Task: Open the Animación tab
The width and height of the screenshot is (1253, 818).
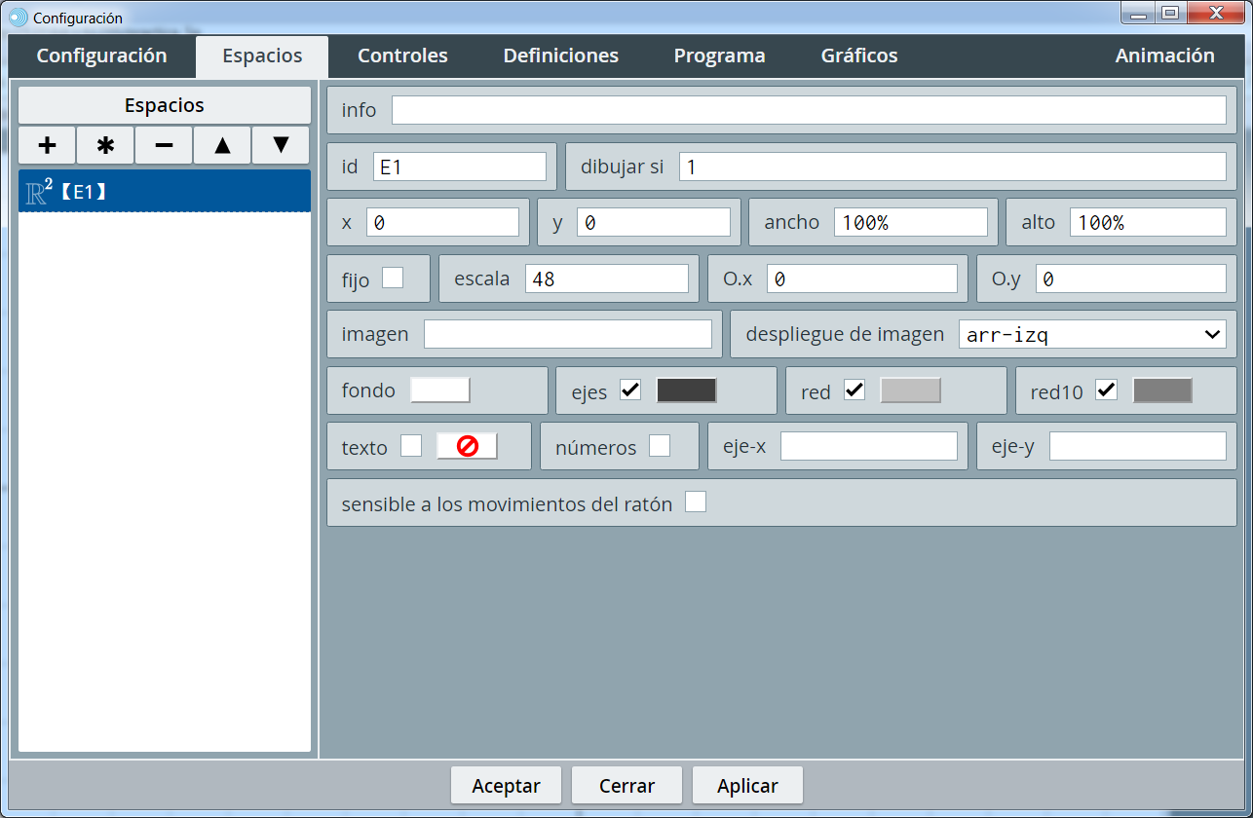Action: (1164, 56)
